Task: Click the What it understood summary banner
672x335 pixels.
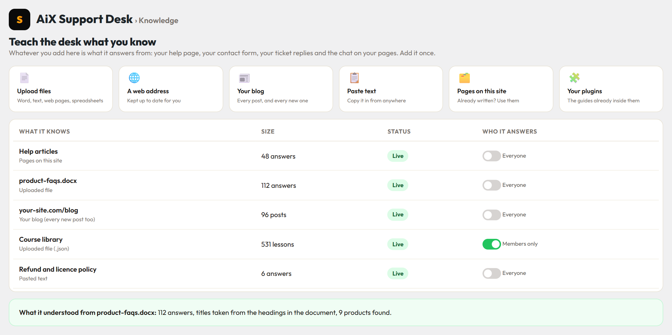Action: point(336,313)
